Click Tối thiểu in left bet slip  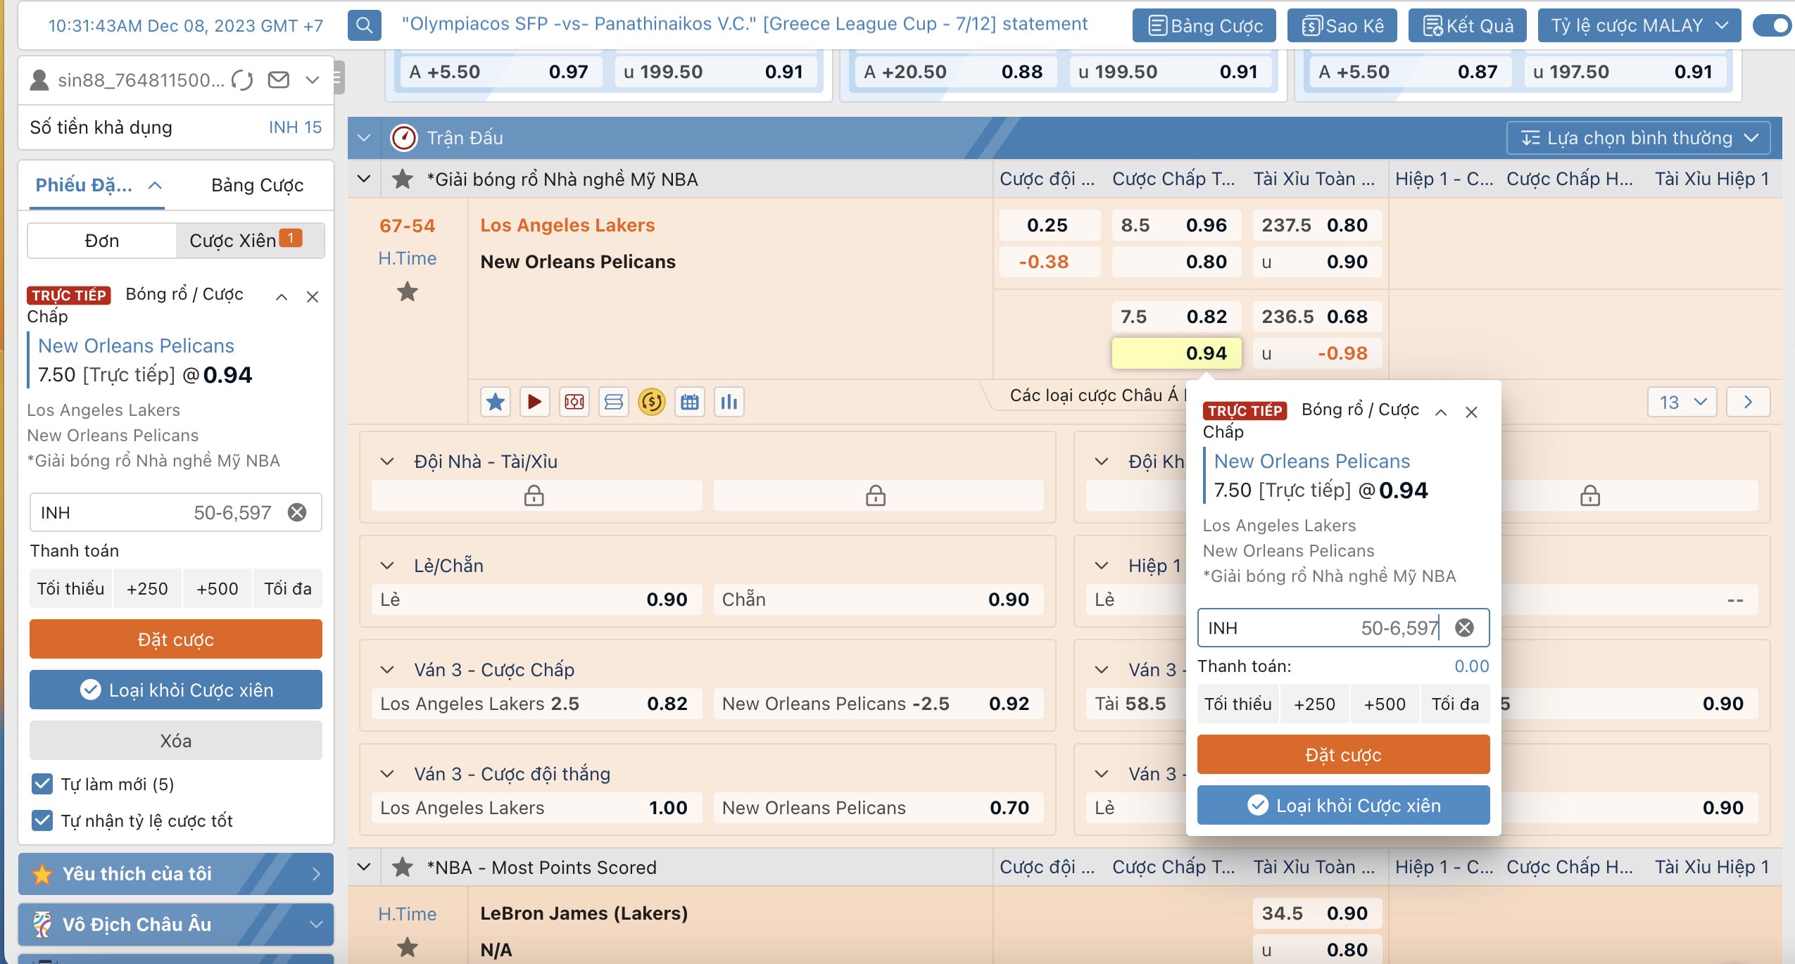pos(70,589)
